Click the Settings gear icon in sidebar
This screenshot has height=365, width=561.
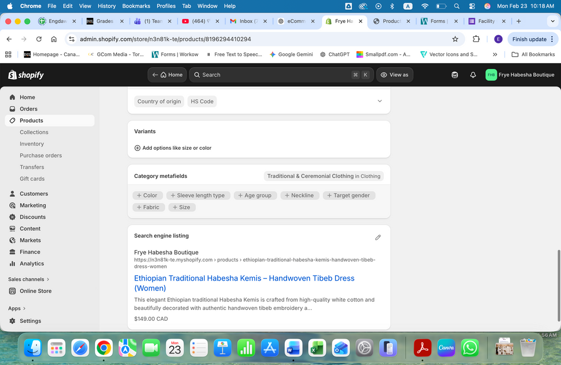tap(13, 321)
